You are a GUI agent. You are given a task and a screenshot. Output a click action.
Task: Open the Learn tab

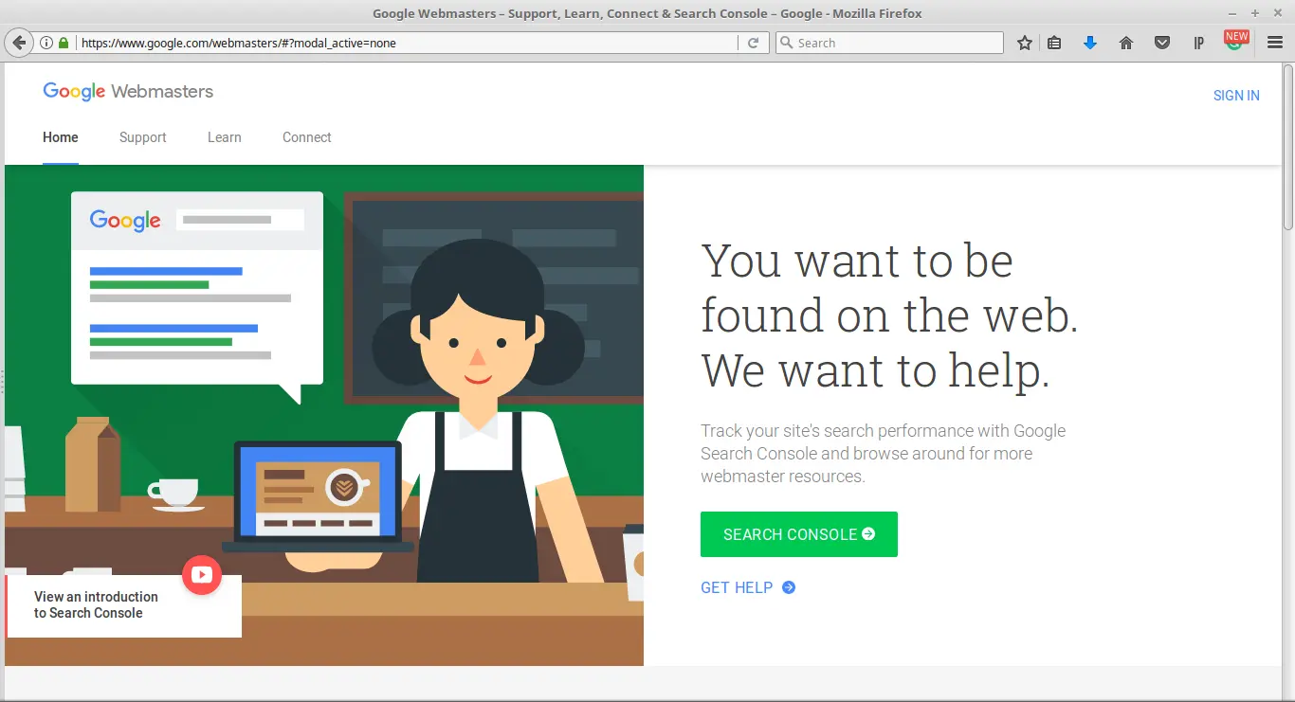224,137
